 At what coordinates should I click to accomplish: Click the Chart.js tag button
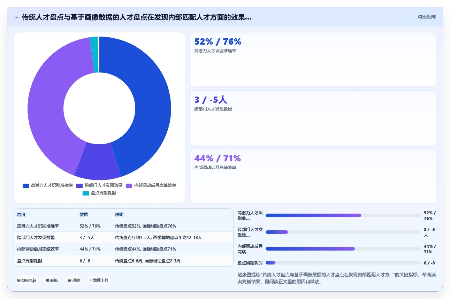tap(26, 280)
